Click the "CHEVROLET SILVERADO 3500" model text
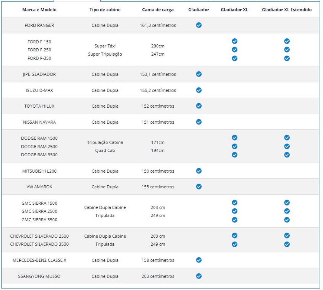 click(x=39, y=244)
